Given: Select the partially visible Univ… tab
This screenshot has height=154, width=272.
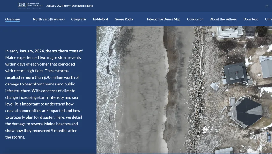Looking at the screenshot, I should (x=268, y=19).
